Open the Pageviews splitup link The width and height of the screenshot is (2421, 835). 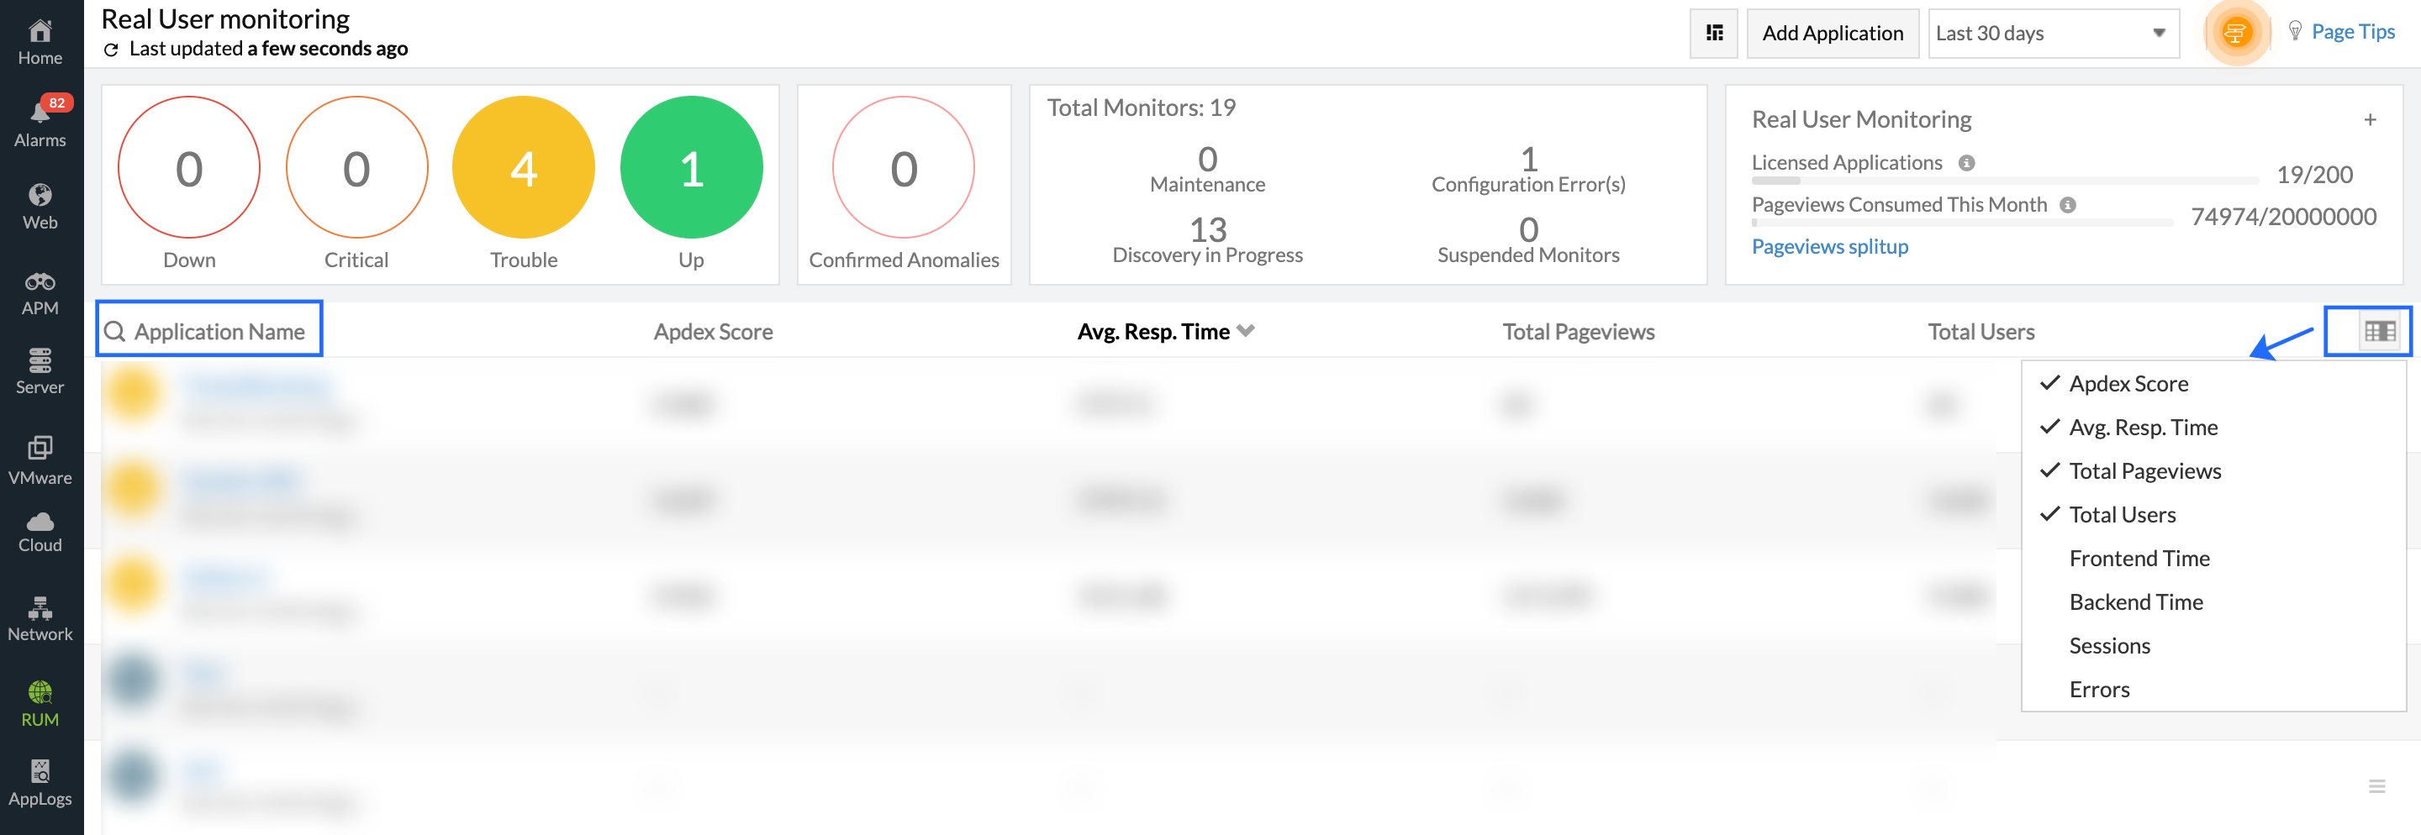coord(1829,246)
